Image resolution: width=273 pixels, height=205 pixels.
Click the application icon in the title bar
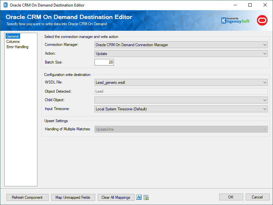(x=5, y=5)
